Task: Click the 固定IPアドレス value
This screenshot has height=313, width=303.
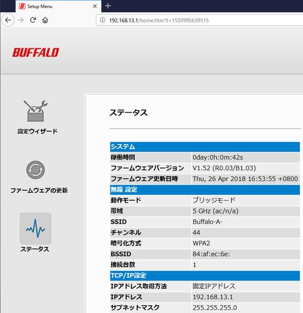Action: click(214, 286)
